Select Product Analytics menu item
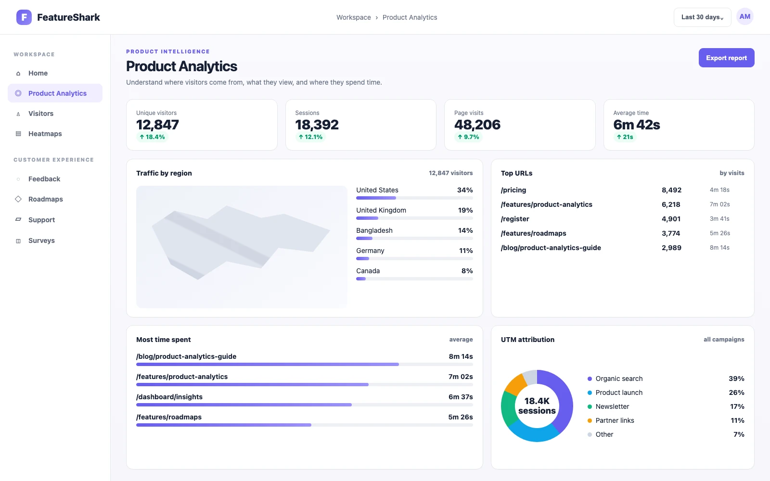Screen dimensions: 770x481 coord(55,93)
